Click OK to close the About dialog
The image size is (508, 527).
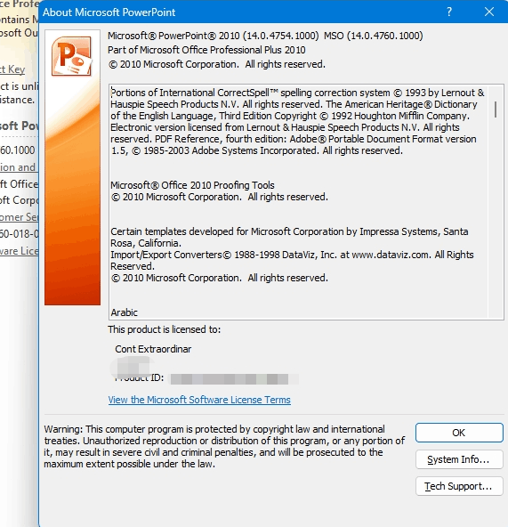point(459,433)
